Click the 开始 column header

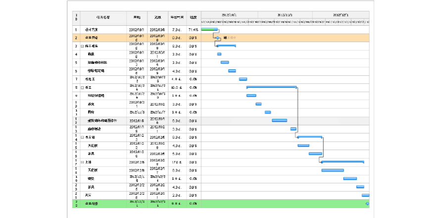pos(137,17)
